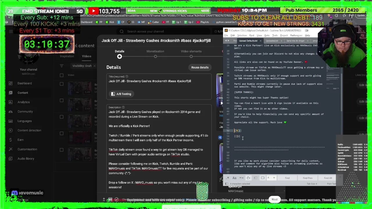Open Tab Size: 4 selector in status bar
Viewport: 372px width, 209px height.
[x=312, y=184]
